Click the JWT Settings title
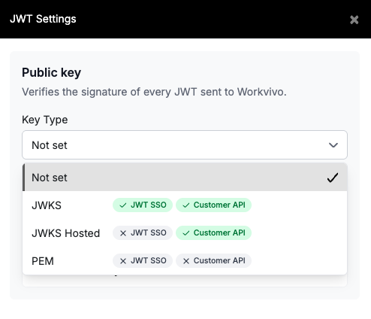The image size is (371, 319). click(x=43, y=19)
